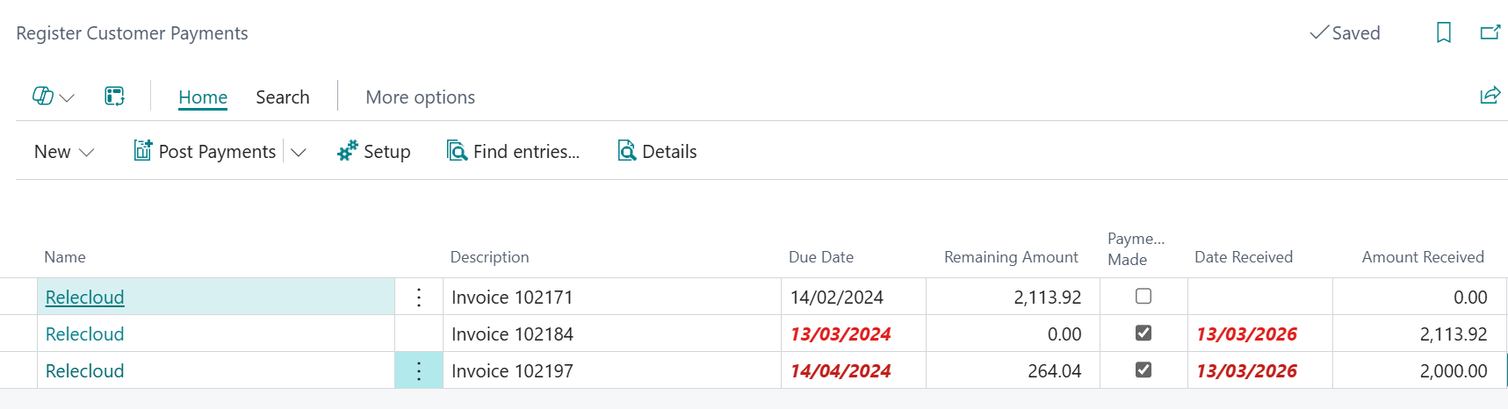Open More options menu
The image size is (1508, 409).
(420, 97)
